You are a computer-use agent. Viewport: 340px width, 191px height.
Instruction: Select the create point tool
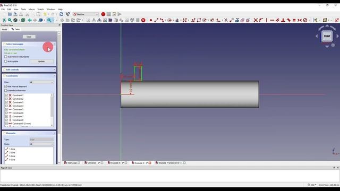pos(151,20)
